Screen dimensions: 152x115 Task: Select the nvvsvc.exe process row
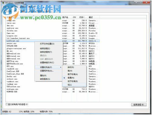point(20,43)
